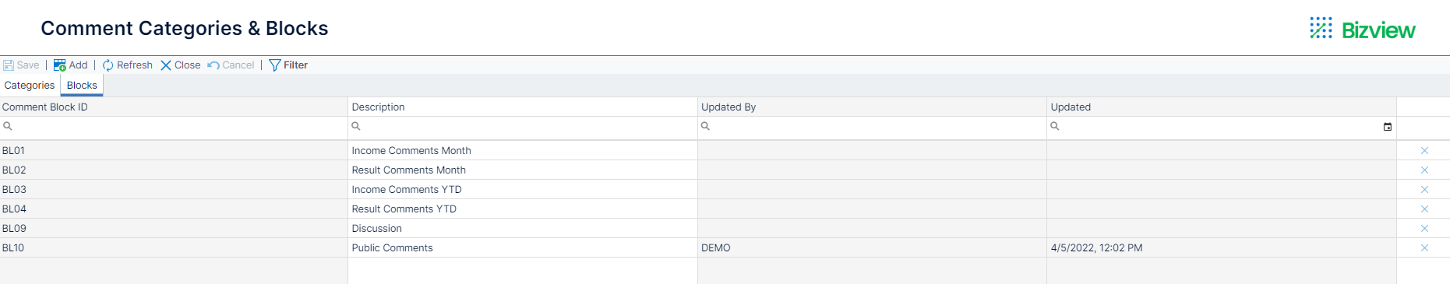Click the Add toolbar icon
1450x284 pixels.
pyautogui.click(x=60, y=65)
